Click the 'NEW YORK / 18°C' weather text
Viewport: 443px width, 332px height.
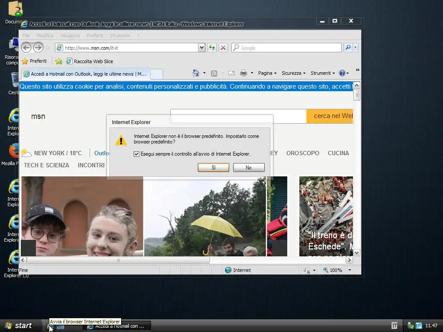point(58,153)
